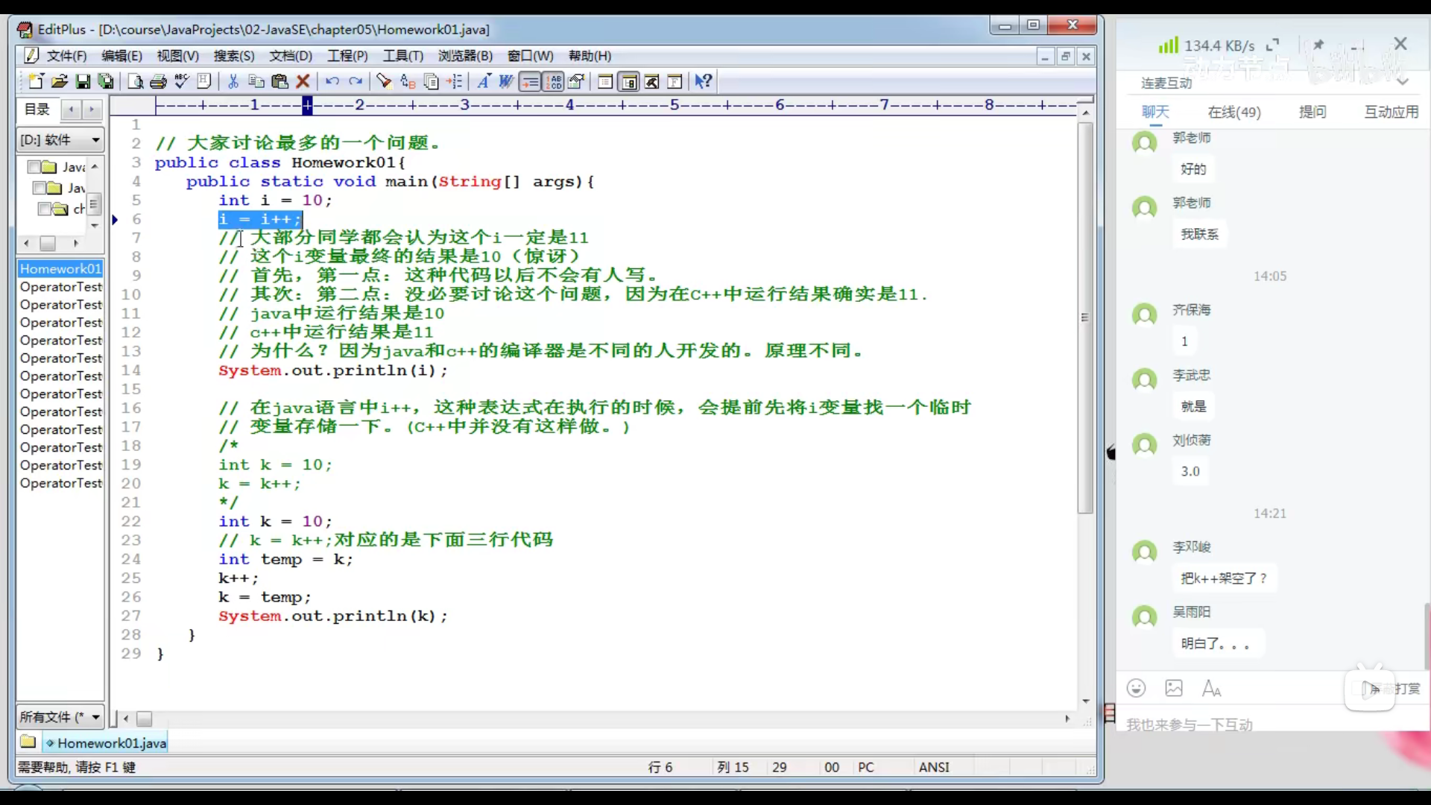This screenshot has width=1431, height=805.
Task: Toggle the word wrap W button
Action: click(506, 81)
